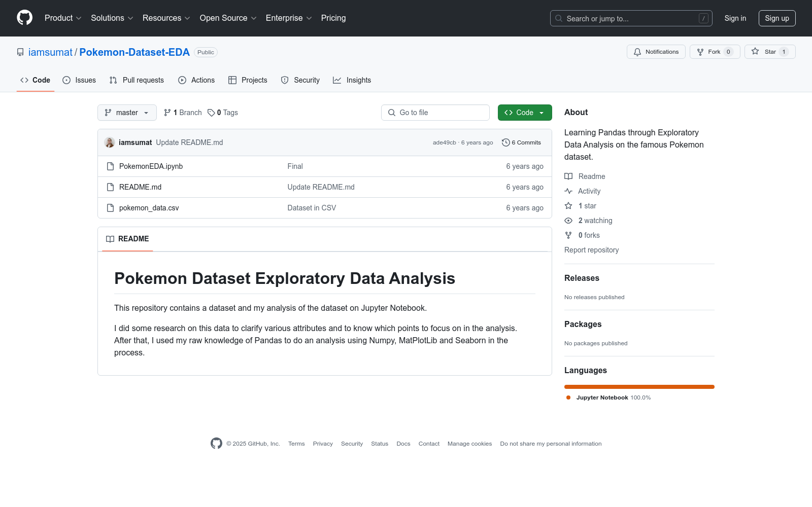This screenshot has width=812, height=507.
Task: Click the pulse icon beside Activity
Action: click(x=568, y=191)
